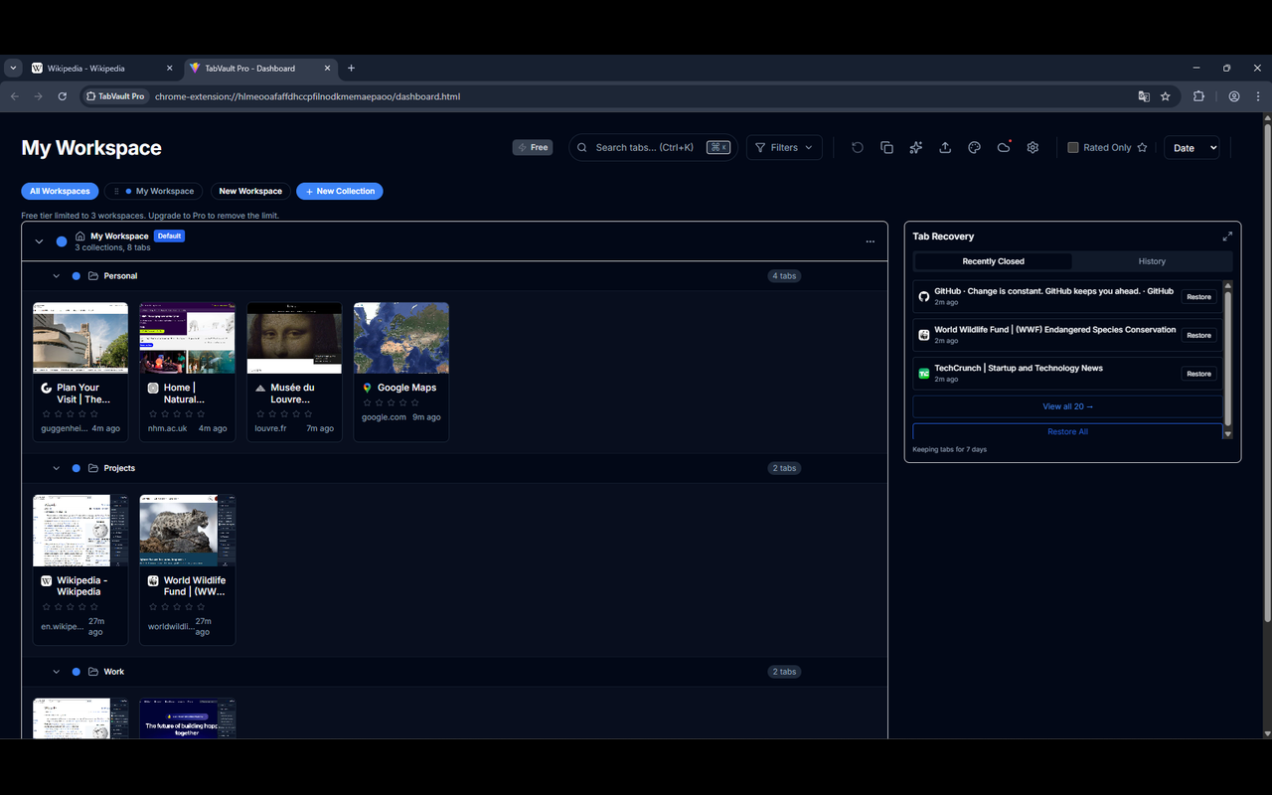The image size is (1272, 795).
Task: Click the undo history icon in the toolbar
Action: 858,147
